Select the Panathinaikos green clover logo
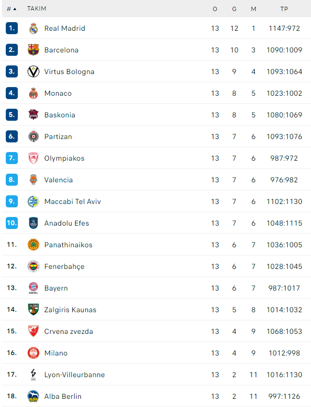The width and height of the screenshot is (311, 407). [33, 245]
